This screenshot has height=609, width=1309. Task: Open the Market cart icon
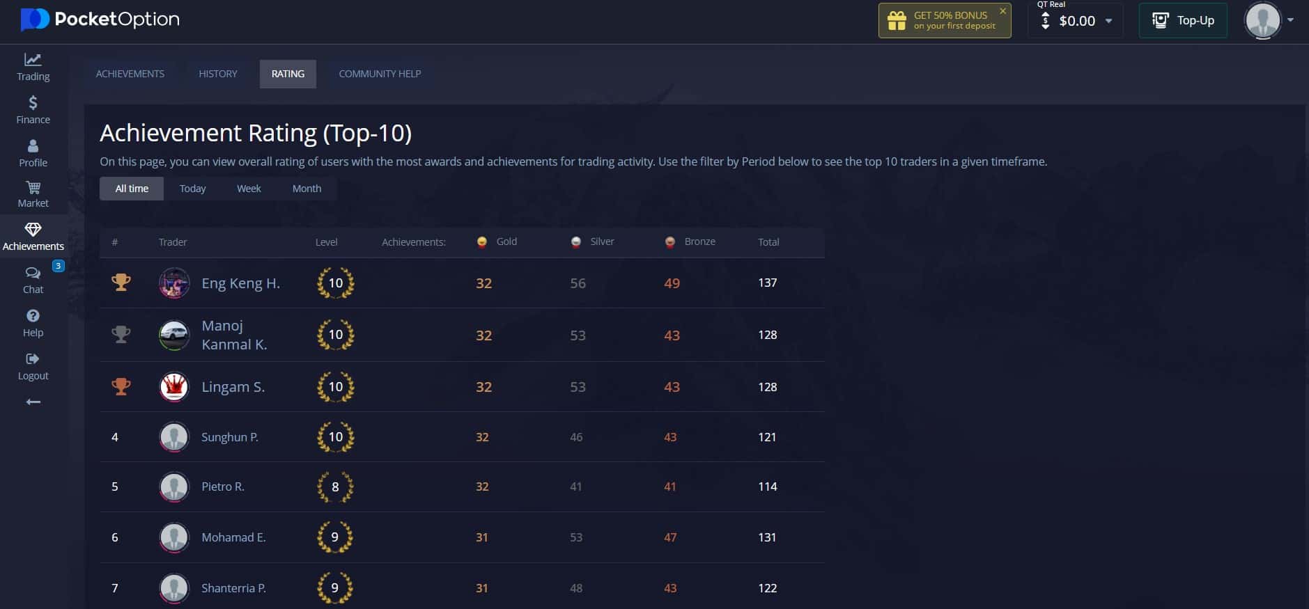[33, 187]
